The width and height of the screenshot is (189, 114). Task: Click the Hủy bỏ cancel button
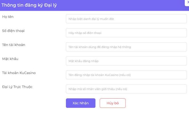113,103
